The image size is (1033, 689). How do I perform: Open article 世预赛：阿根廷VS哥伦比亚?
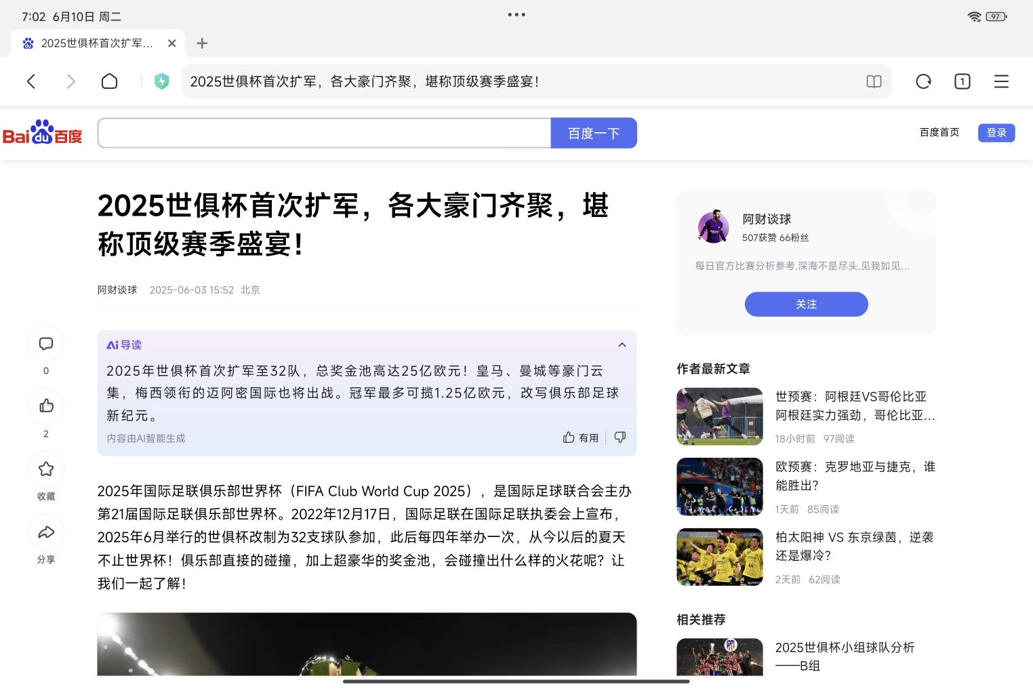point(855,406)
